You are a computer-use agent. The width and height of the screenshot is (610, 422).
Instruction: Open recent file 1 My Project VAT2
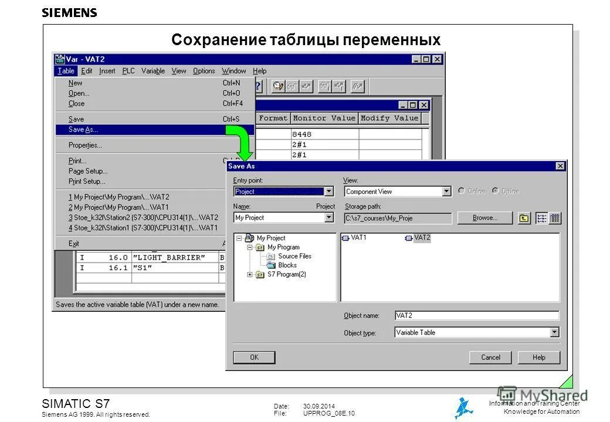point(140,197)
